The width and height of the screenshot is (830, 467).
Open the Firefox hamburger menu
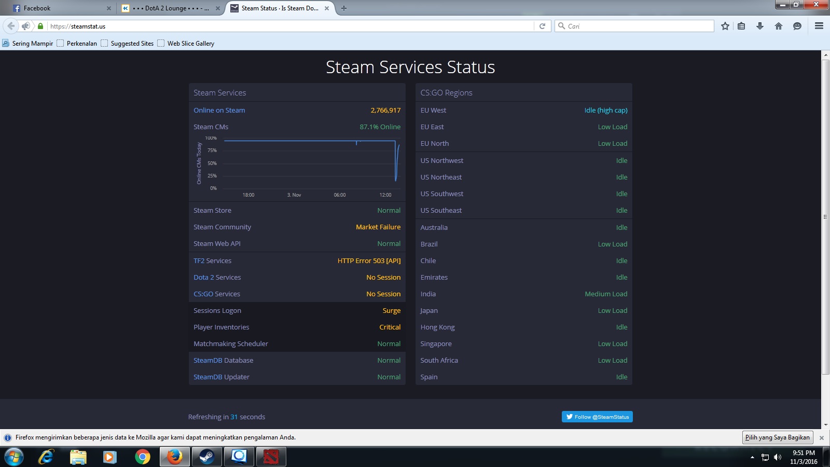click(x=819, y=26)
